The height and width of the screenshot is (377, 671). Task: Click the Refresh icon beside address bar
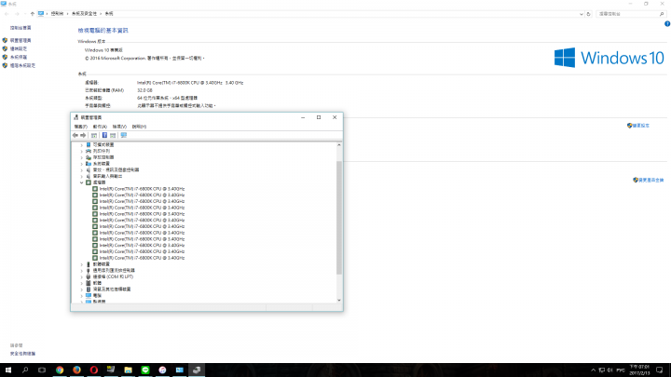[x=588, y=14]
